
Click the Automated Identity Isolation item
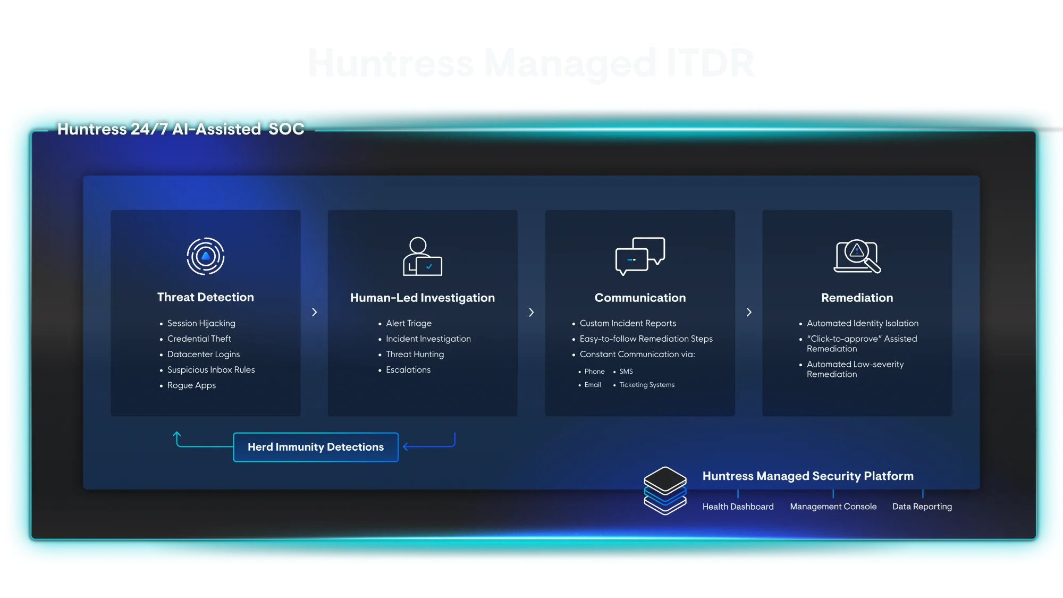(x=862, y=323)
